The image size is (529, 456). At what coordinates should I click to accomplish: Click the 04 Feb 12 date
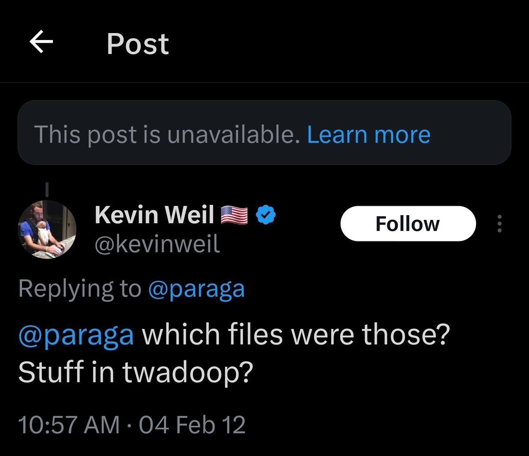point(192,425)
